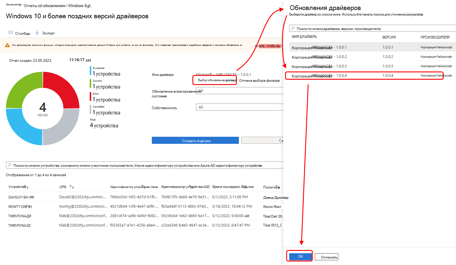The image size is (456, 265).
Task: Click Intune ID 766dc03d-16f2-4d7d-b1fb... cell
Action: coord(134,197)
